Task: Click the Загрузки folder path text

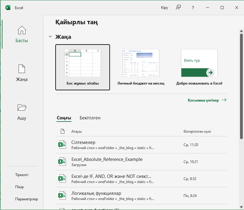Action: coord(79,165)
